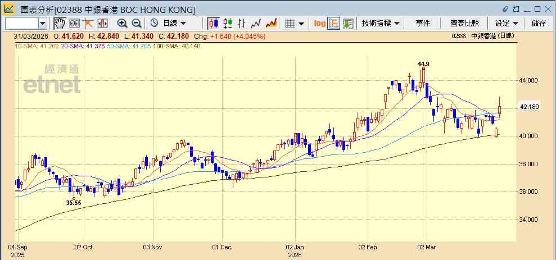The image size is (556, 260).
Task: Click the 100-SMA: 40.140 legend label
Action: click(177, 46)
